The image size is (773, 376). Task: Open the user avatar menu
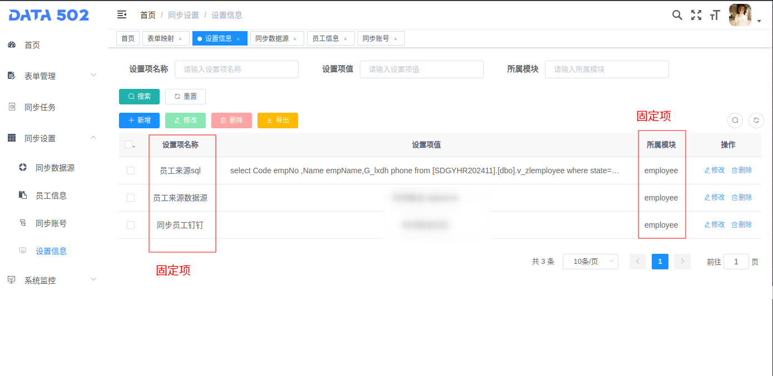click(x=740, y=16)
